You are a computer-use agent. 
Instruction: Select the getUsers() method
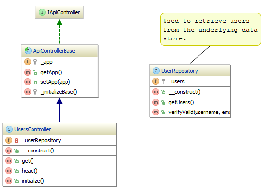181,102
